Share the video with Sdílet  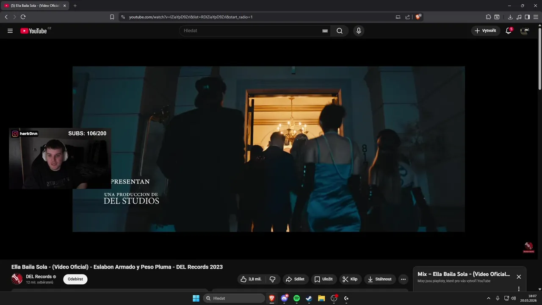tap(295, 279)
